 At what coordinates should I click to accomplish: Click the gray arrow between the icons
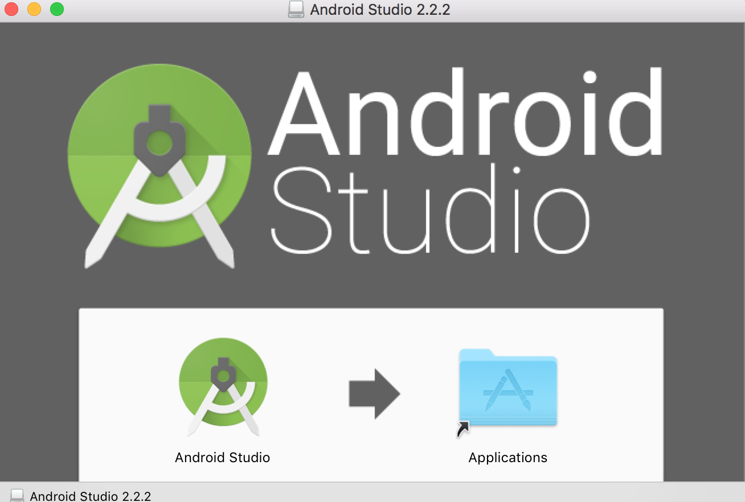click(374, 393)
